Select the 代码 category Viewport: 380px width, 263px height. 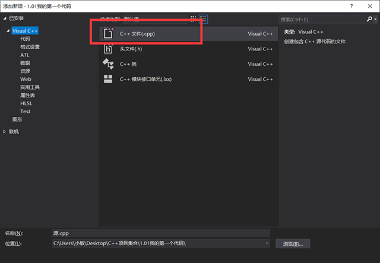click(25, 39)
